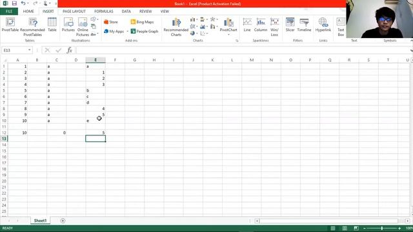Open Recommended PivotTables
The height and width of the screenshot is (232, 413).
(x=32, y=27)
